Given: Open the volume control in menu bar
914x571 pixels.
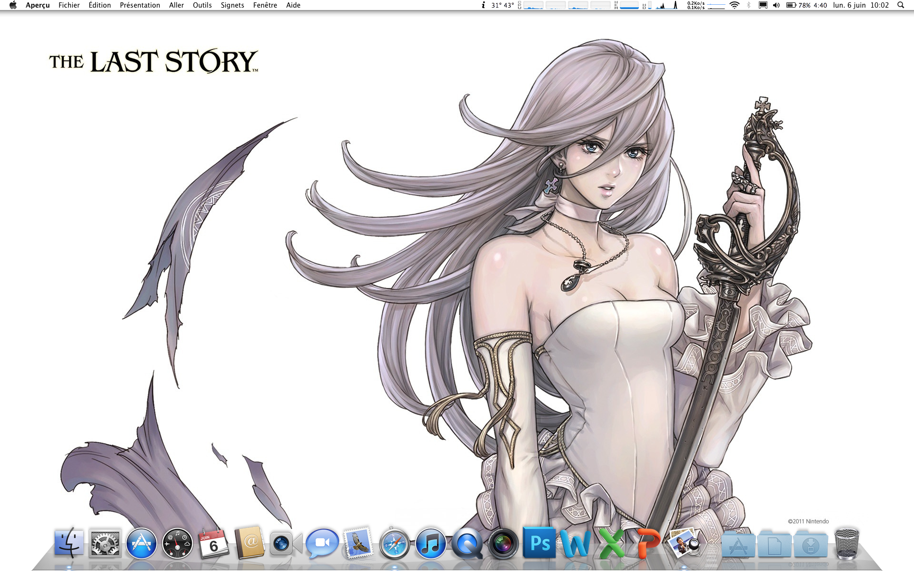Looking at the screenshot, I should pos(776,5).
